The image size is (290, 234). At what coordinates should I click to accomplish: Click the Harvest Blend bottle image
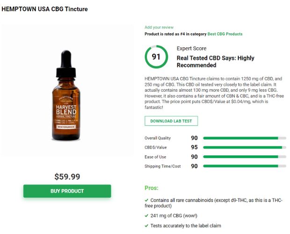[66, 95]
